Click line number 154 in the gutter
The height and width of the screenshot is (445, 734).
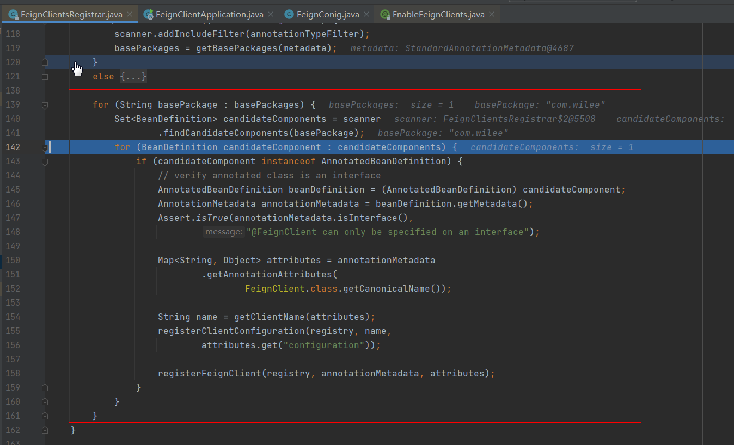coord(13,317)
